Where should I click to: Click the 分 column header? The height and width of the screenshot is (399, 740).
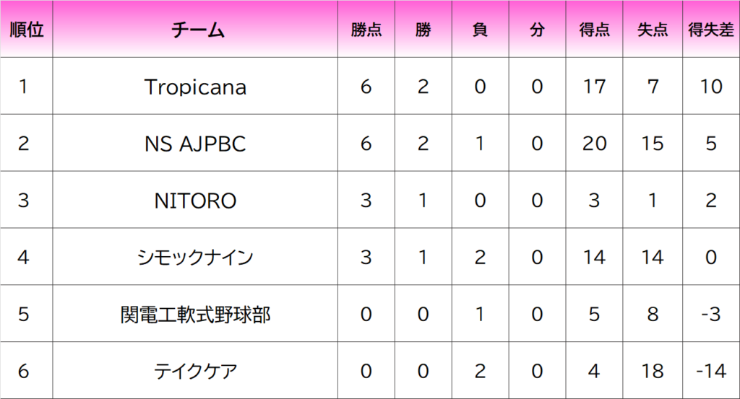pyautogui.click(x=537, y=29)
